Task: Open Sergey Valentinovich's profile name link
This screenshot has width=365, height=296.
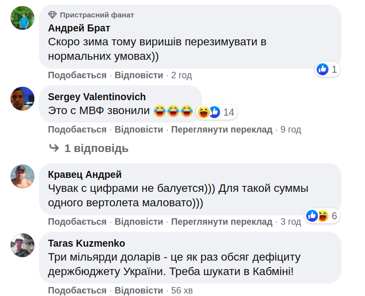Action: pos(97,97)
